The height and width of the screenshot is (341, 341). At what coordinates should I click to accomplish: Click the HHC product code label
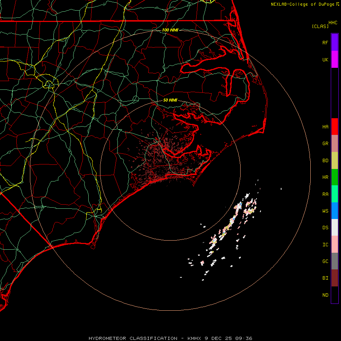[x=333, y=23]
